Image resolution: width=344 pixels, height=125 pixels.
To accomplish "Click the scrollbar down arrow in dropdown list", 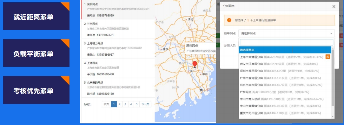I will coord(333,117).
